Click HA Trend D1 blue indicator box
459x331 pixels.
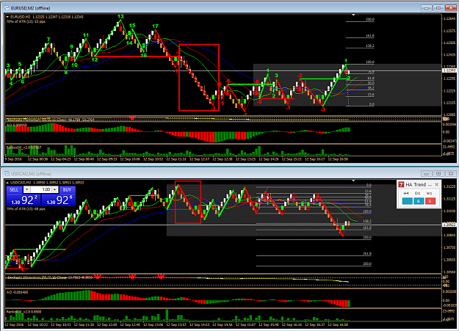tap(419, 201)
